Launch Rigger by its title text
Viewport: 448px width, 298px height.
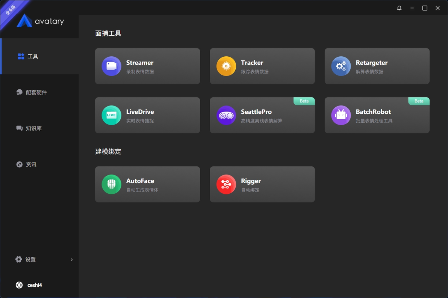pos(251,181)
